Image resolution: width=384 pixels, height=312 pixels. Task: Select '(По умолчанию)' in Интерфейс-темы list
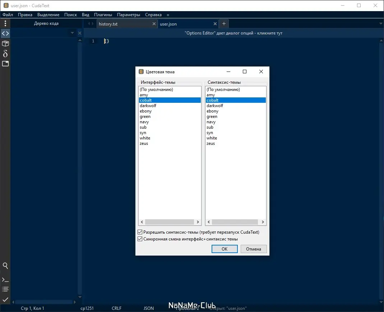pos(170,90)
